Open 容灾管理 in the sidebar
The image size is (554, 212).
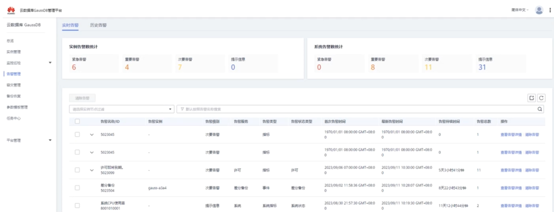click(x=14, y=85)
